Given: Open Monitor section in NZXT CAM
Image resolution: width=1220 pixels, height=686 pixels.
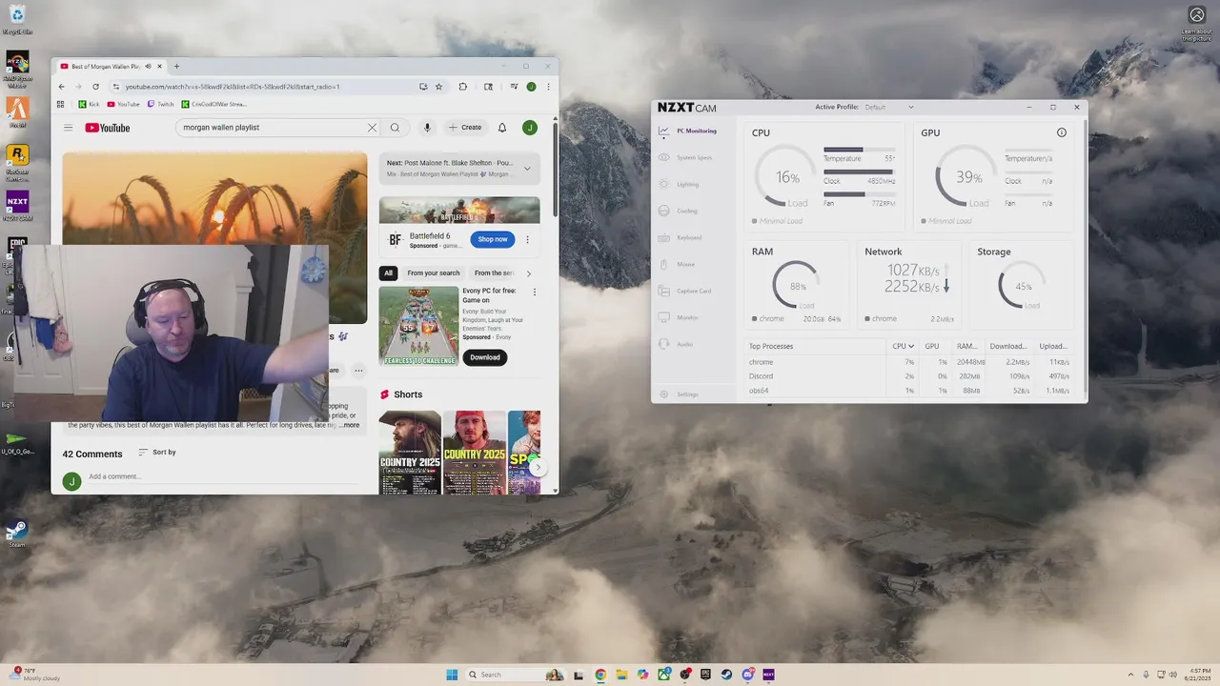Looking at the screenshot, I should click(679, 317).
